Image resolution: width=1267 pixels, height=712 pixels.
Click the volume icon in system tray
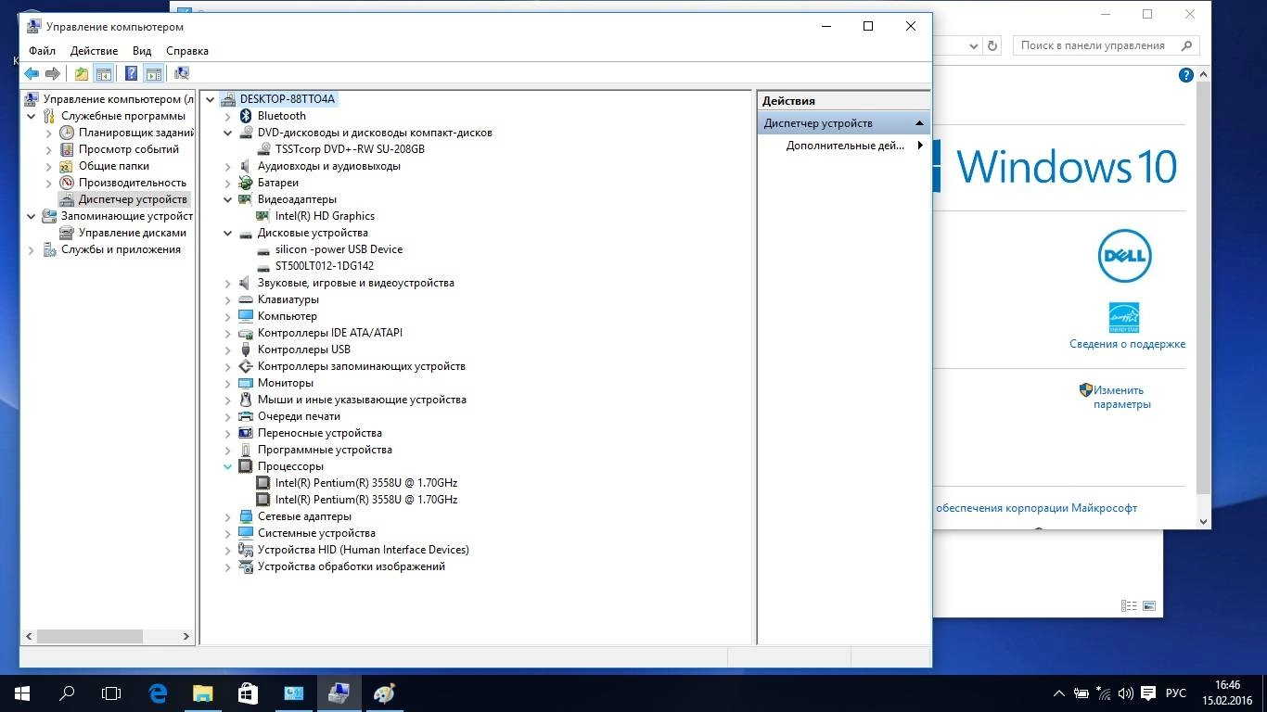(1125, 693)
